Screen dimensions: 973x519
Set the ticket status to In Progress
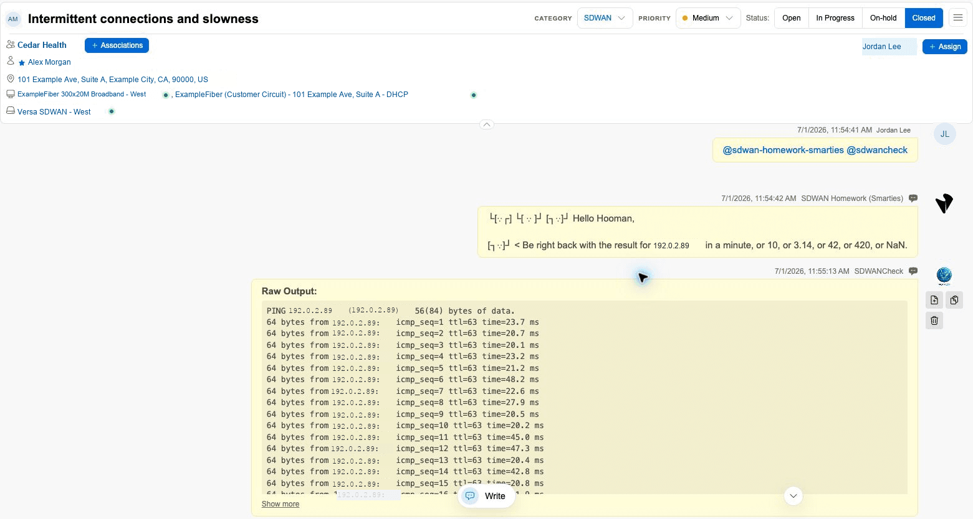(835, 18)
